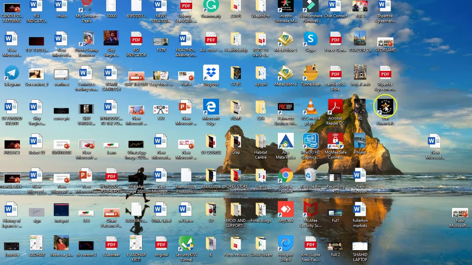Image resolution: width=472 pixels, height=265 pixels.
Task: Open MetaEditor 5 shortcut
Action: [285, 42]
